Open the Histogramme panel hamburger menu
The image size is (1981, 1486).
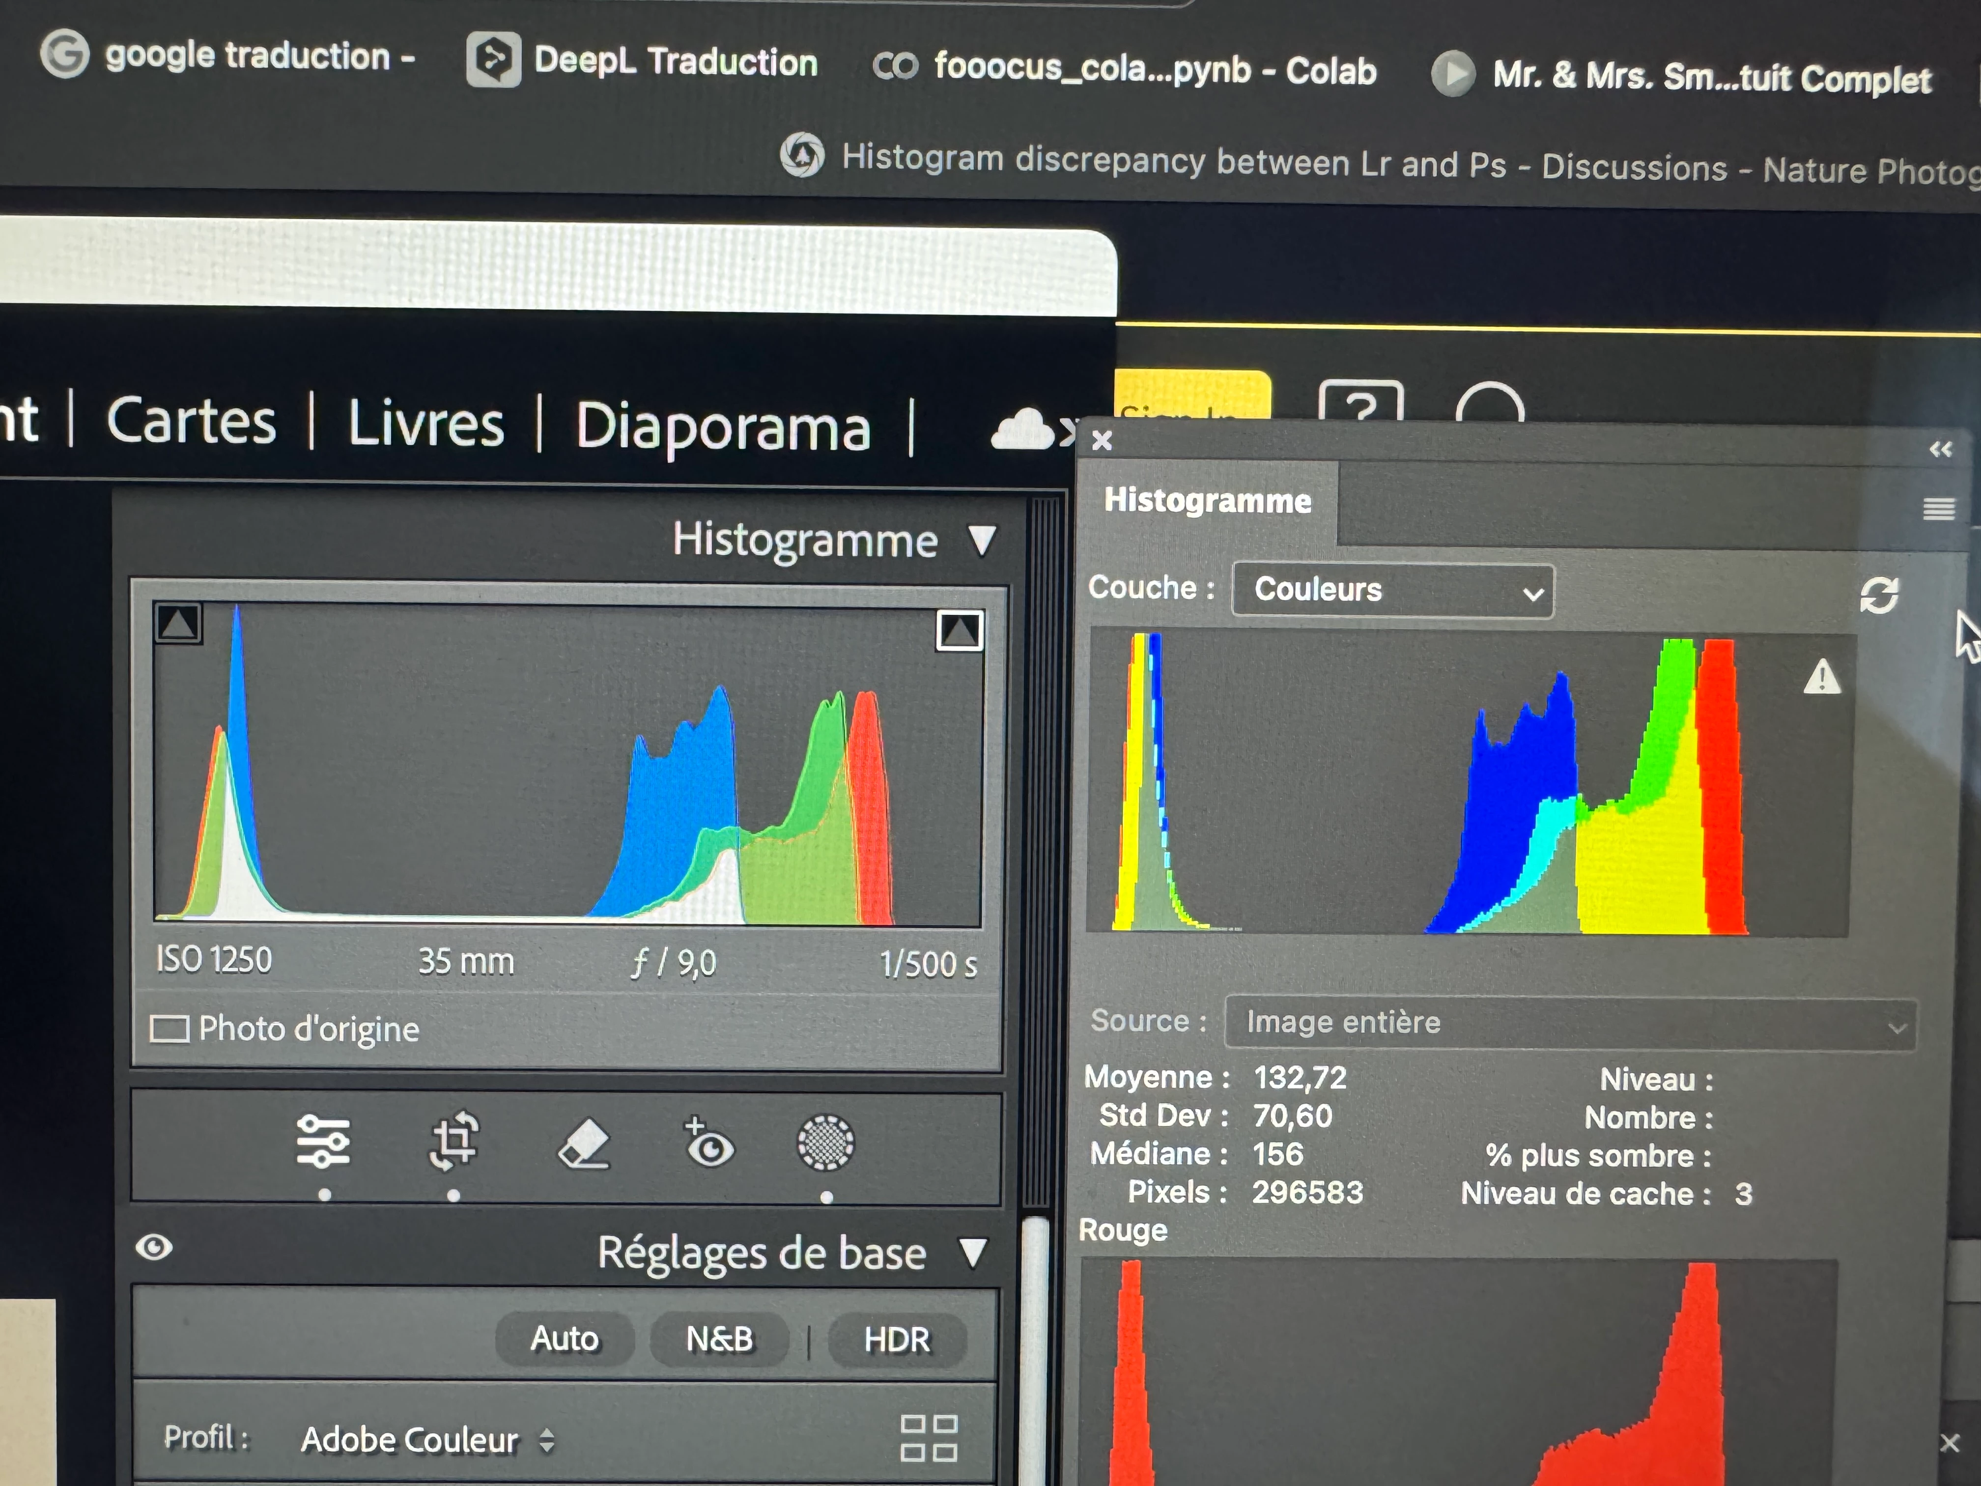point(1939,509)
